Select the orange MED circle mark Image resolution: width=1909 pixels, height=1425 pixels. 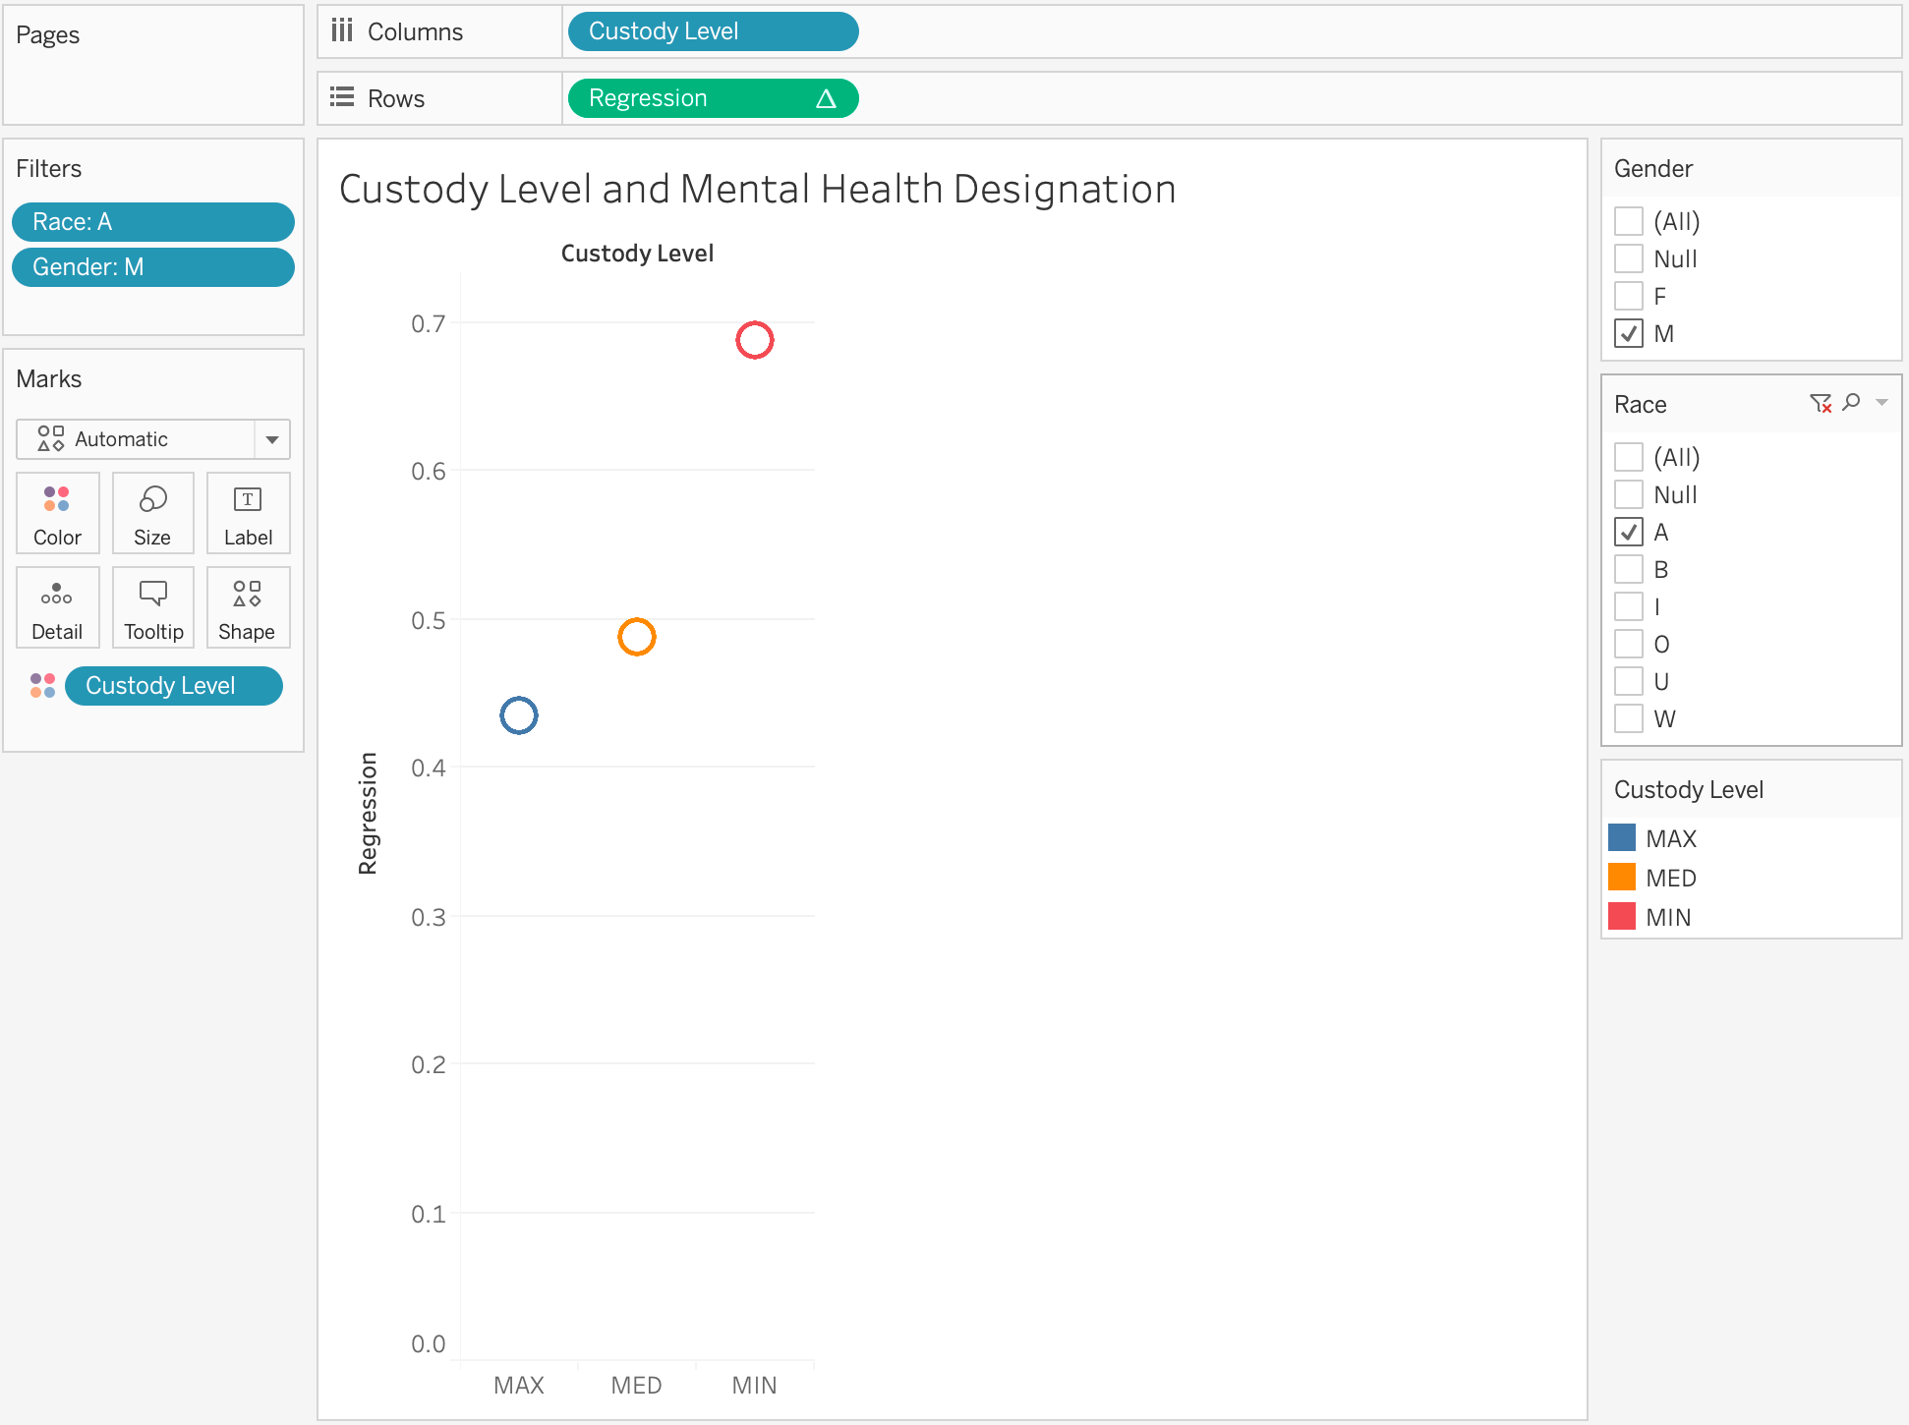tap(637, 637)
